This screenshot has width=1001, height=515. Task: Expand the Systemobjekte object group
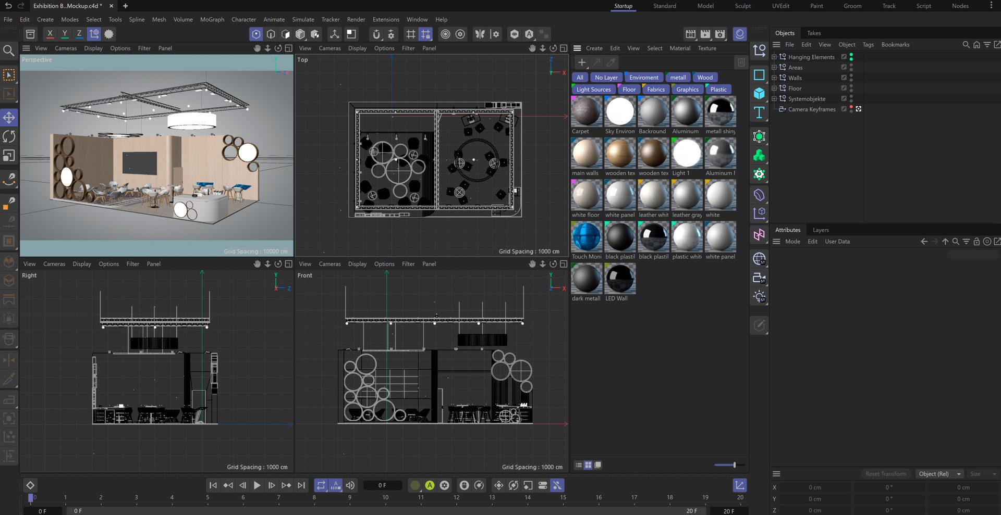(x=774, y=98)
